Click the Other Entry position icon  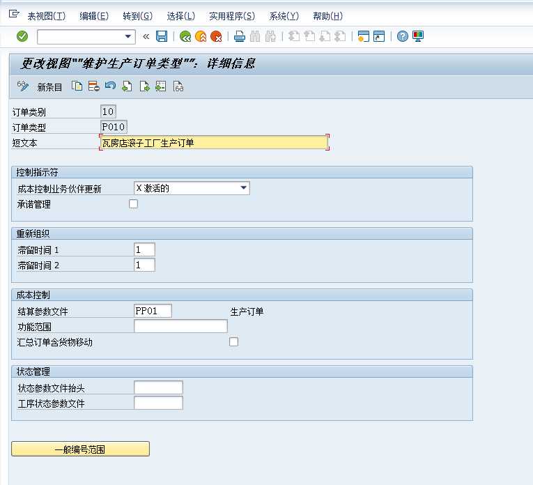(161, 86)
